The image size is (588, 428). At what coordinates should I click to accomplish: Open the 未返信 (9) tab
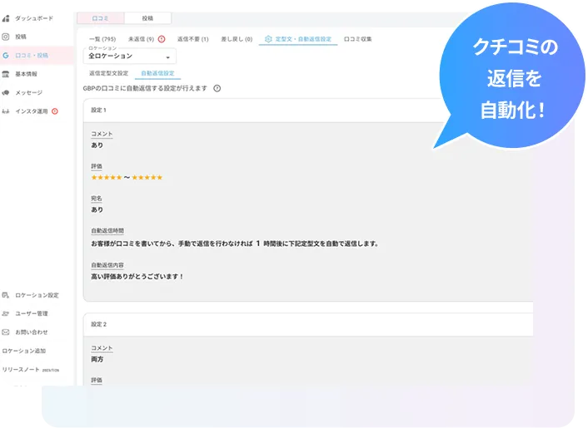(141, 39)
